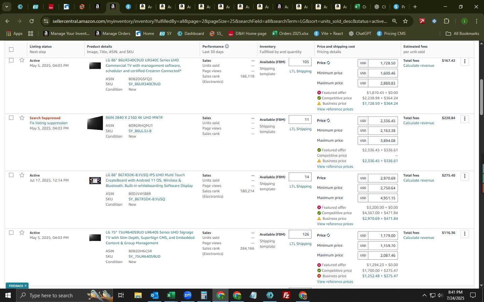Viewport: 484px width, 302px height.
Task: Click the page vertical scrollbar thumb
Action: tap(481, 97)
